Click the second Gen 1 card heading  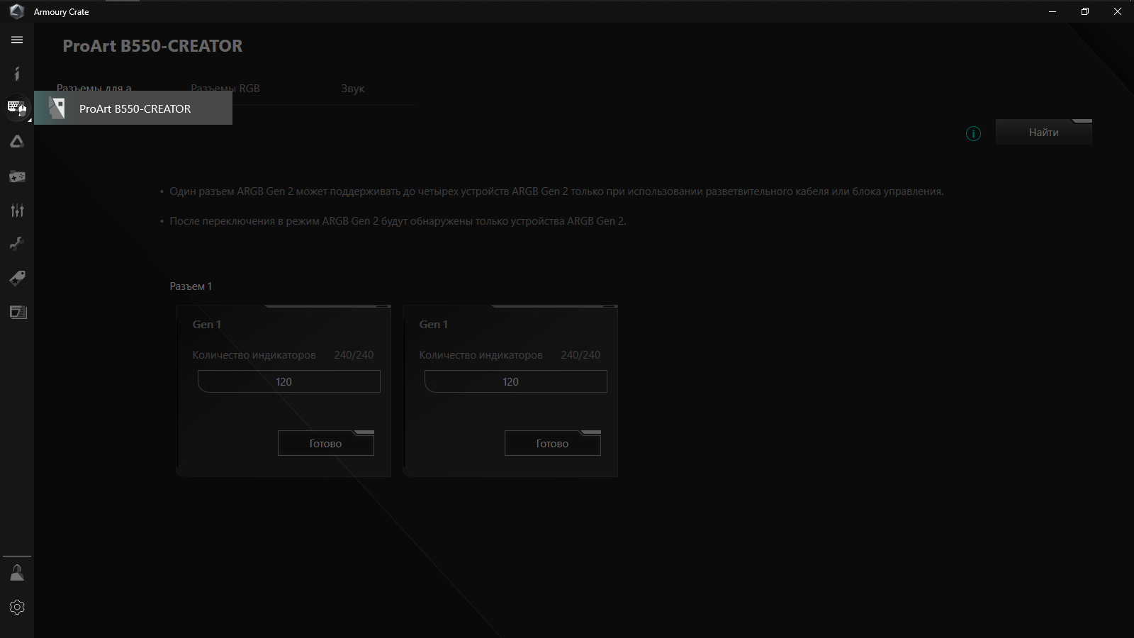[434, 324]
